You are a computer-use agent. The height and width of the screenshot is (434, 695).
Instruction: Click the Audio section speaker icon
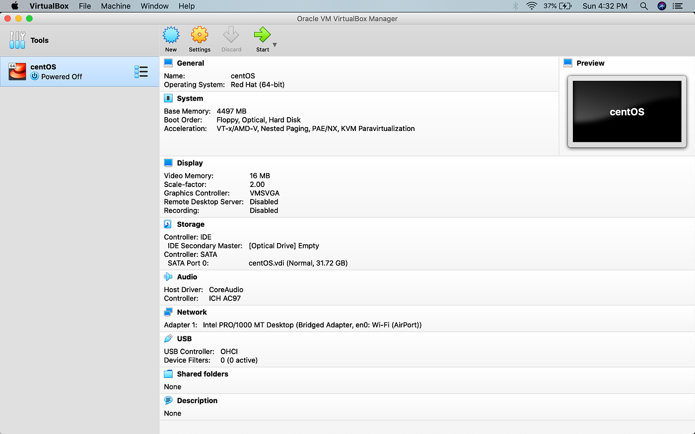pos(168,277)
